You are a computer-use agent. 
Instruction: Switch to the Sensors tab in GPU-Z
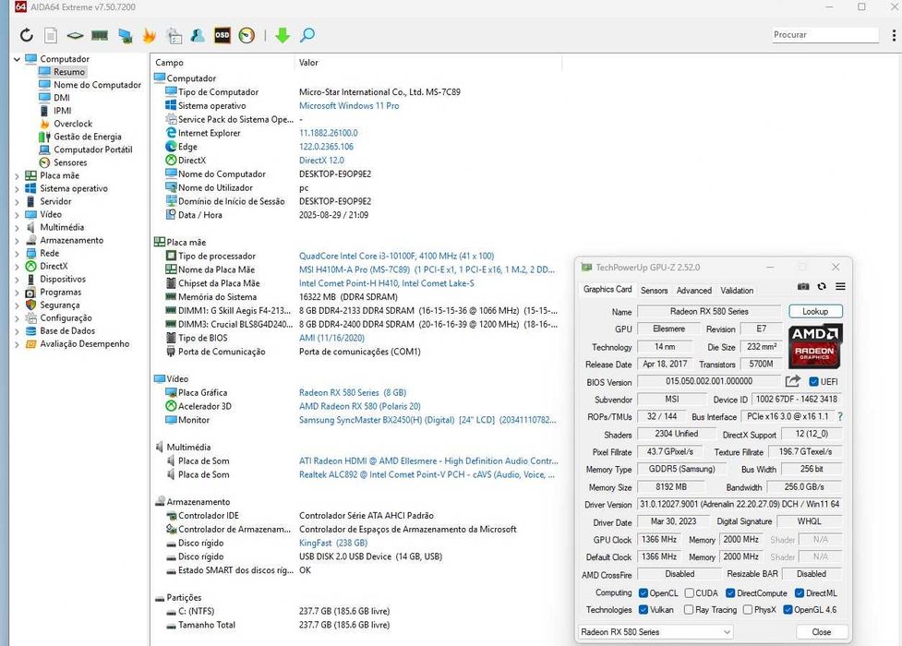[654, 291]
